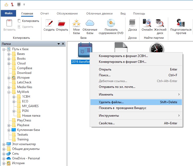
Task: Select the MY_GAMES folder in tree
Action: (x=30, y=106)
